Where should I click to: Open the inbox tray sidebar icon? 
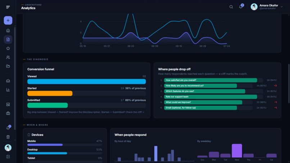(x=8, y=81)
